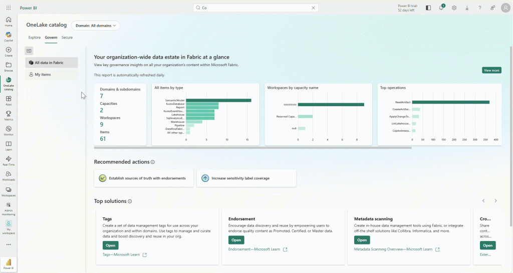This screenshot has width=513, height=273.
Task: Open Copilot from the left sidebar
Action: tap(9, 36)
